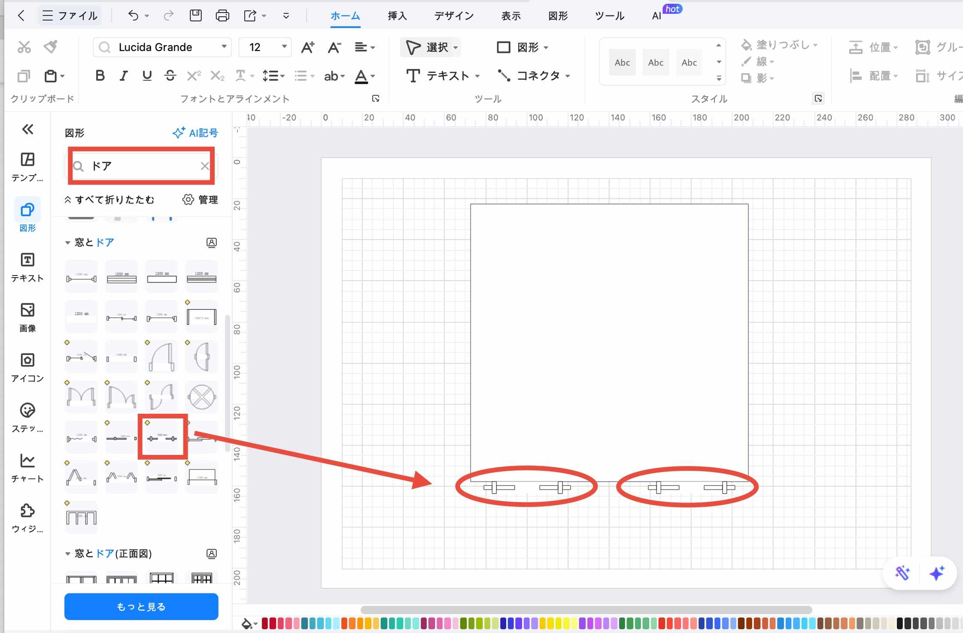Screen dimensions: 963x633
Task: Click the undo arrow icon
Action: (133, 16)
